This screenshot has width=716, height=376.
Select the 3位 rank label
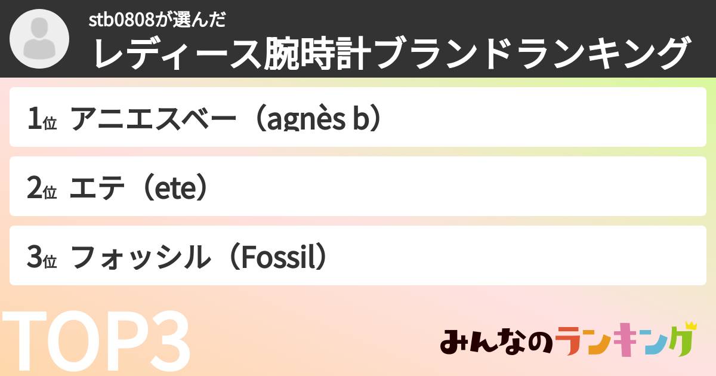click(42, 258)
